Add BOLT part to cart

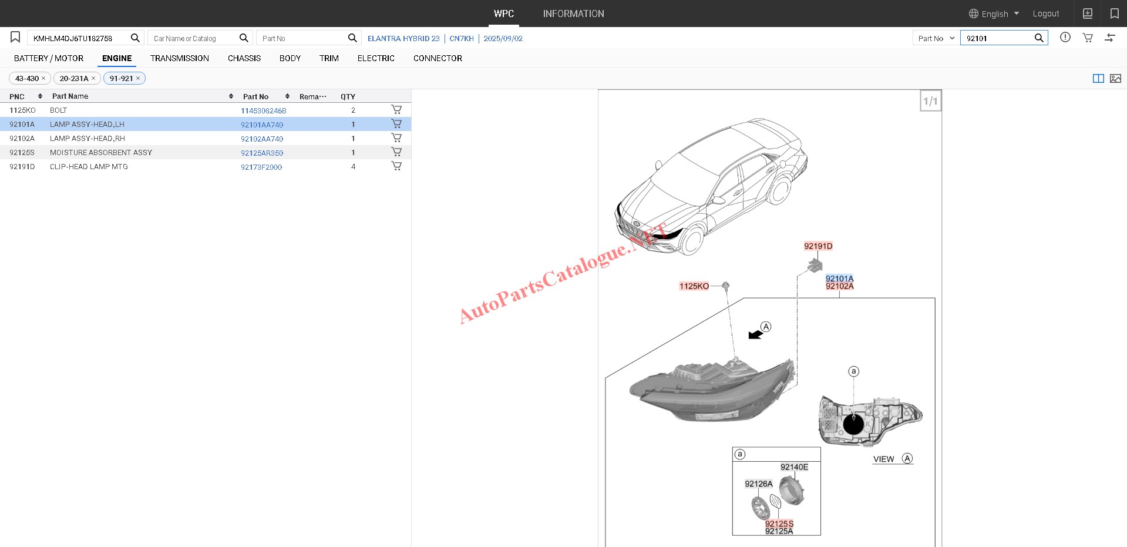(x=396, y=110)
